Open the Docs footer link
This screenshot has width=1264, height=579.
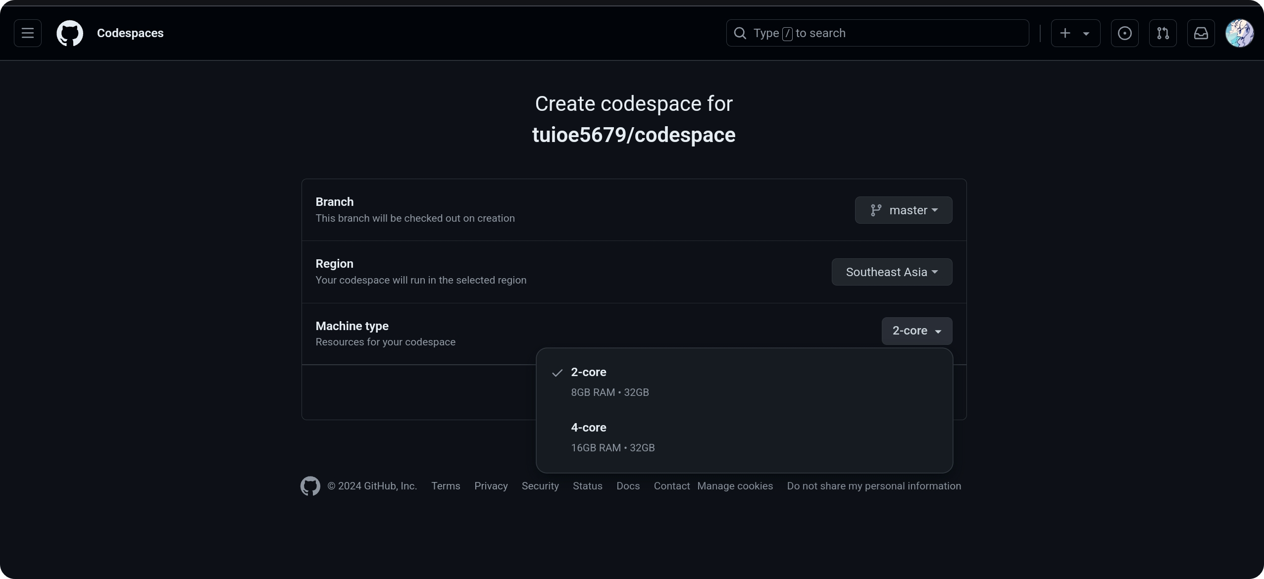[x=628, y=486]
